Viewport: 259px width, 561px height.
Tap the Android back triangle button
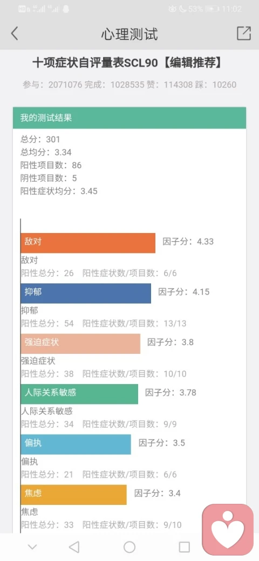click(74, 547)
